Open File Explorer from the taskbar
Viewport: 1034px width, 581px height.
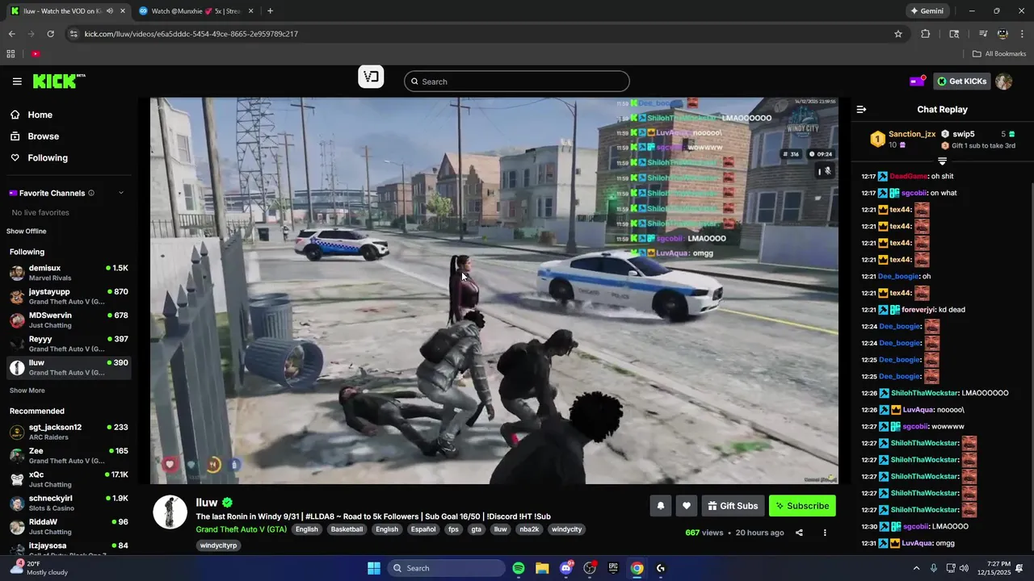542,568
